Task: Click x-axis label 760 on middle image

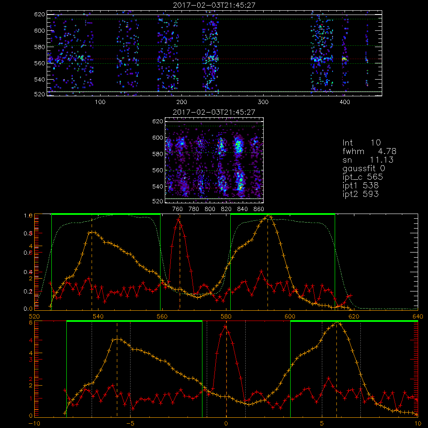Action: 178,209
